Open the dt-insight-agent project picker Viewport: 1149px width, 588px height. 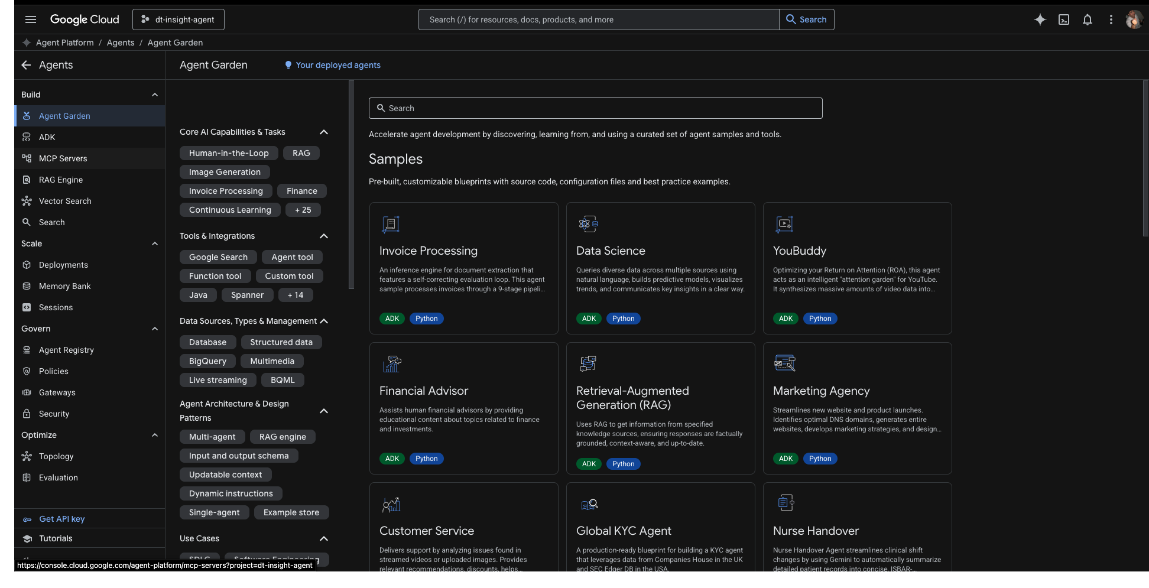(178, 20)
